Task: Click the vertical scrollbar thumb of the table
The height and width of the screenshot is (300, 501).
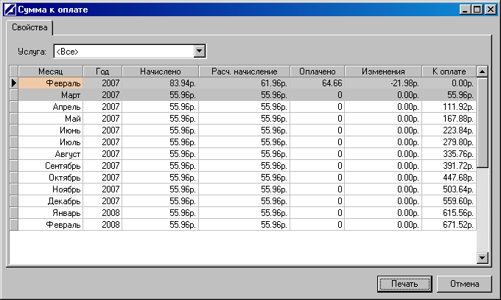Action: point(483,122)
